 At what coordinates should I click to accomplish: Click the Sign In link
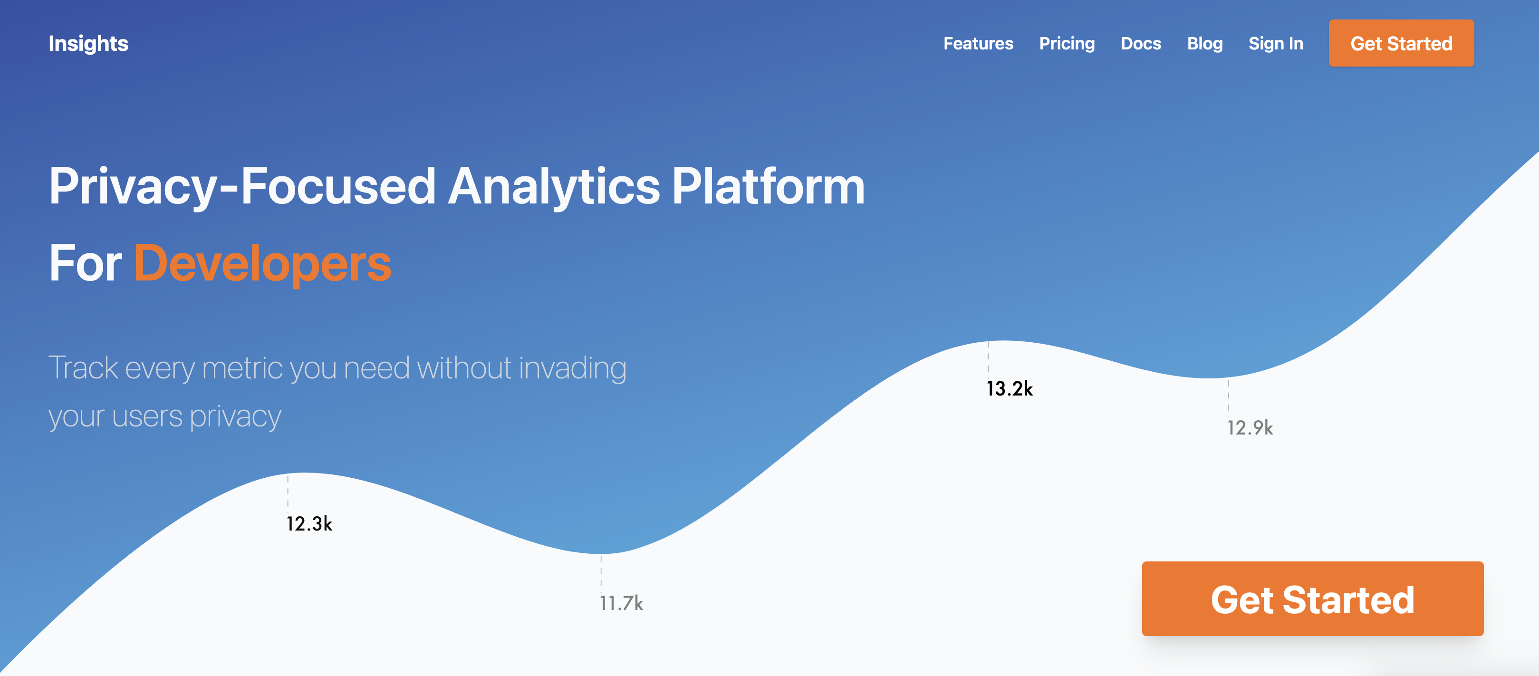(1276, 43)
